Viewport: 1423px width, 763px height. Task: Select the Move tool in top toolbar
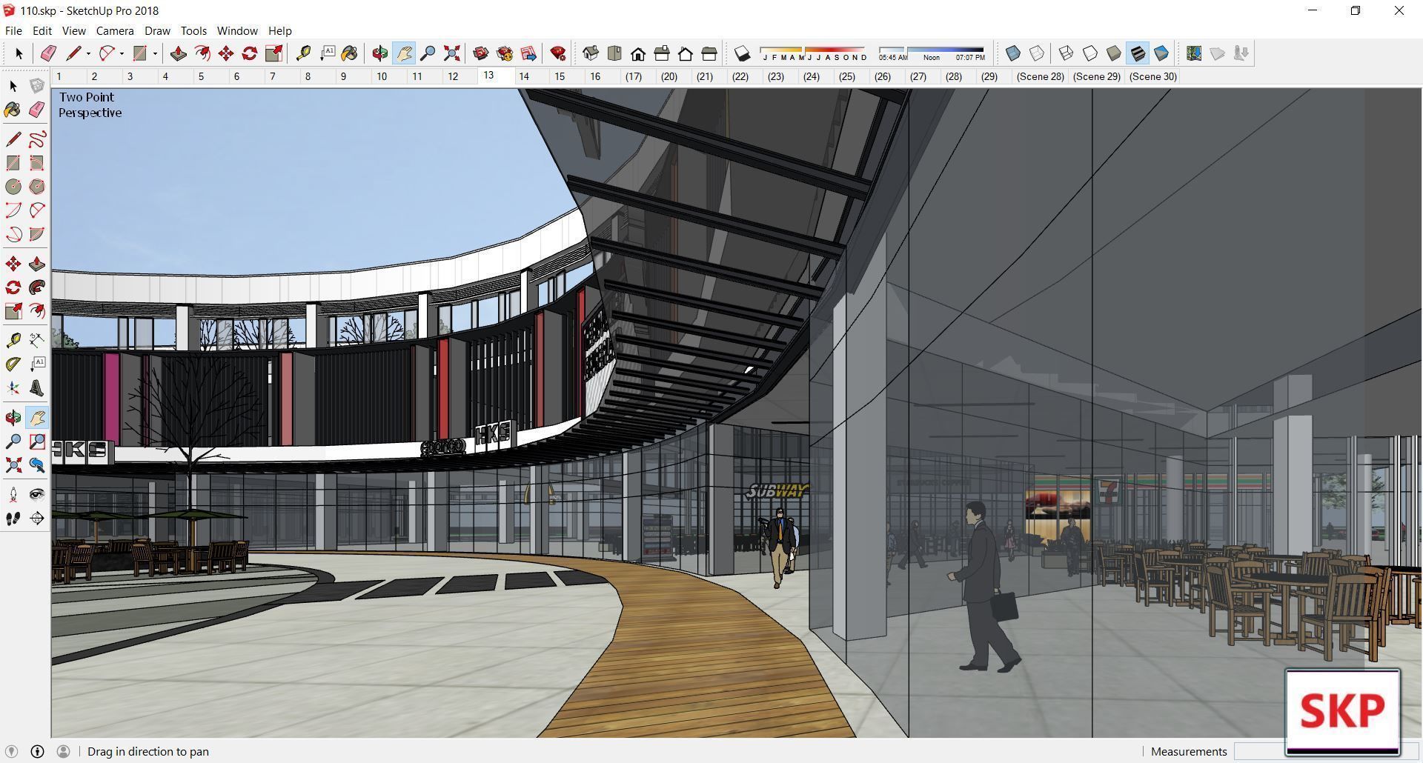pyautogui.click(x=226, y=53)
